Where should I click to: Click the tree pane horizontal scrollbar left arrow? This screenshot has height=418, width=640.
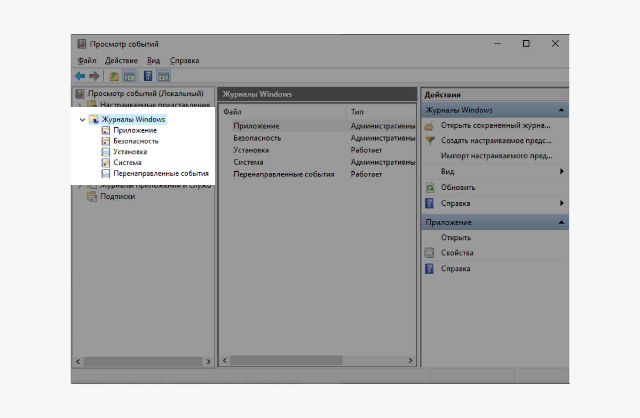point(78,362)
